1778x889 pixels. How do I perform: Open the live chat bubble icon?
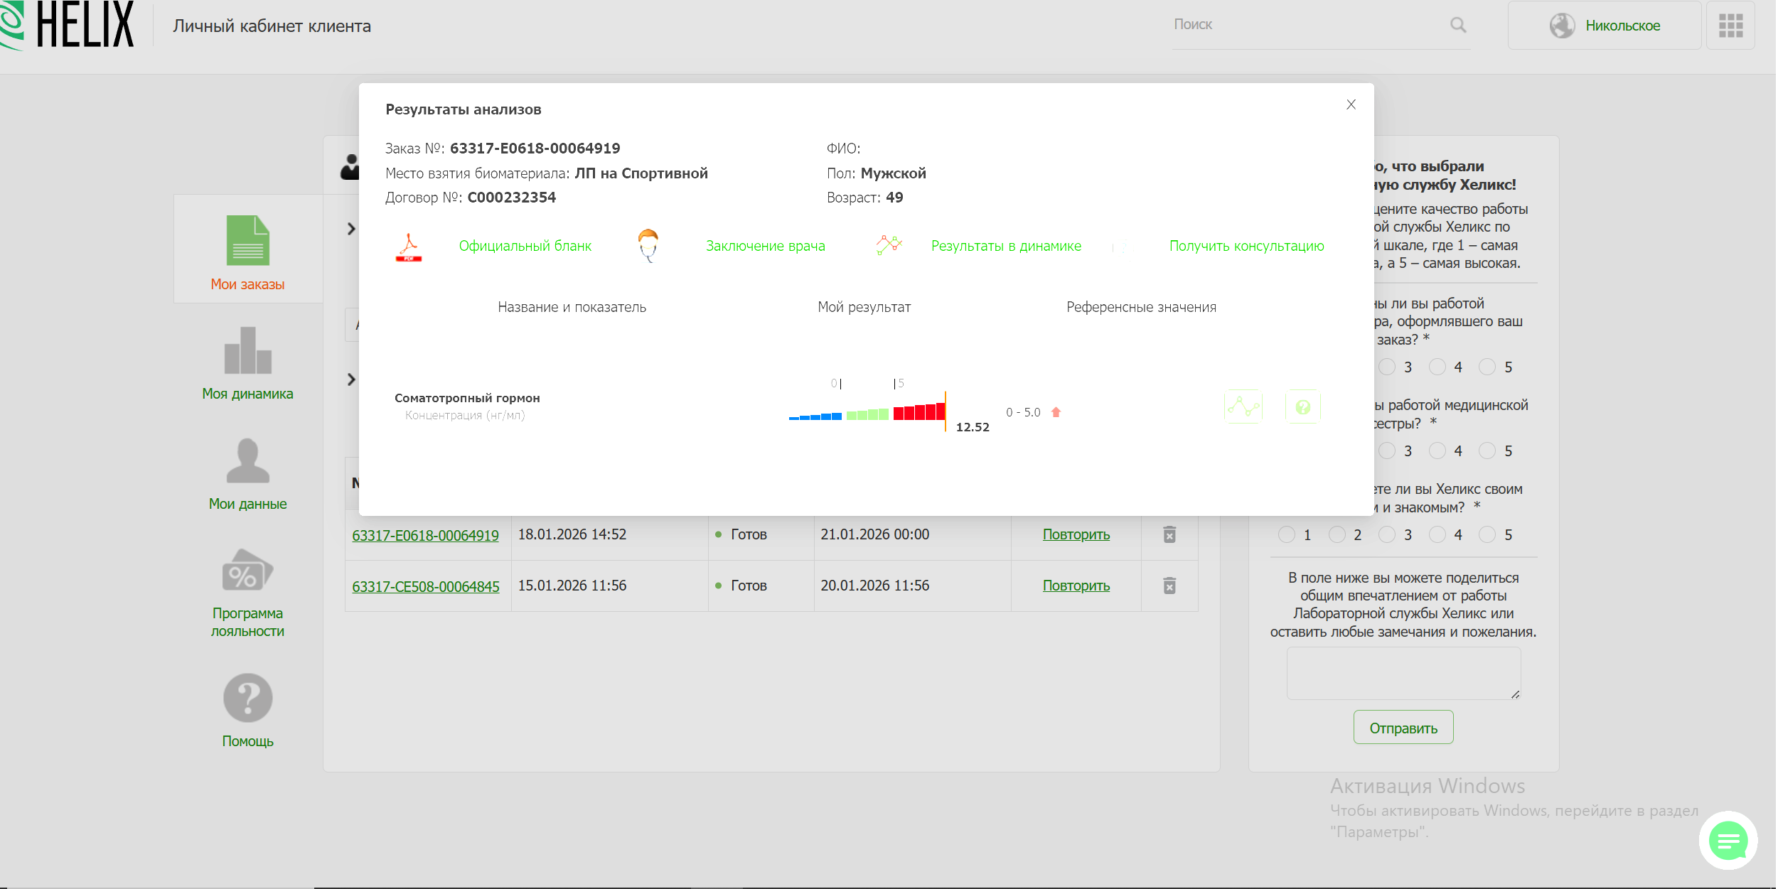click(x=1728, y=841)
